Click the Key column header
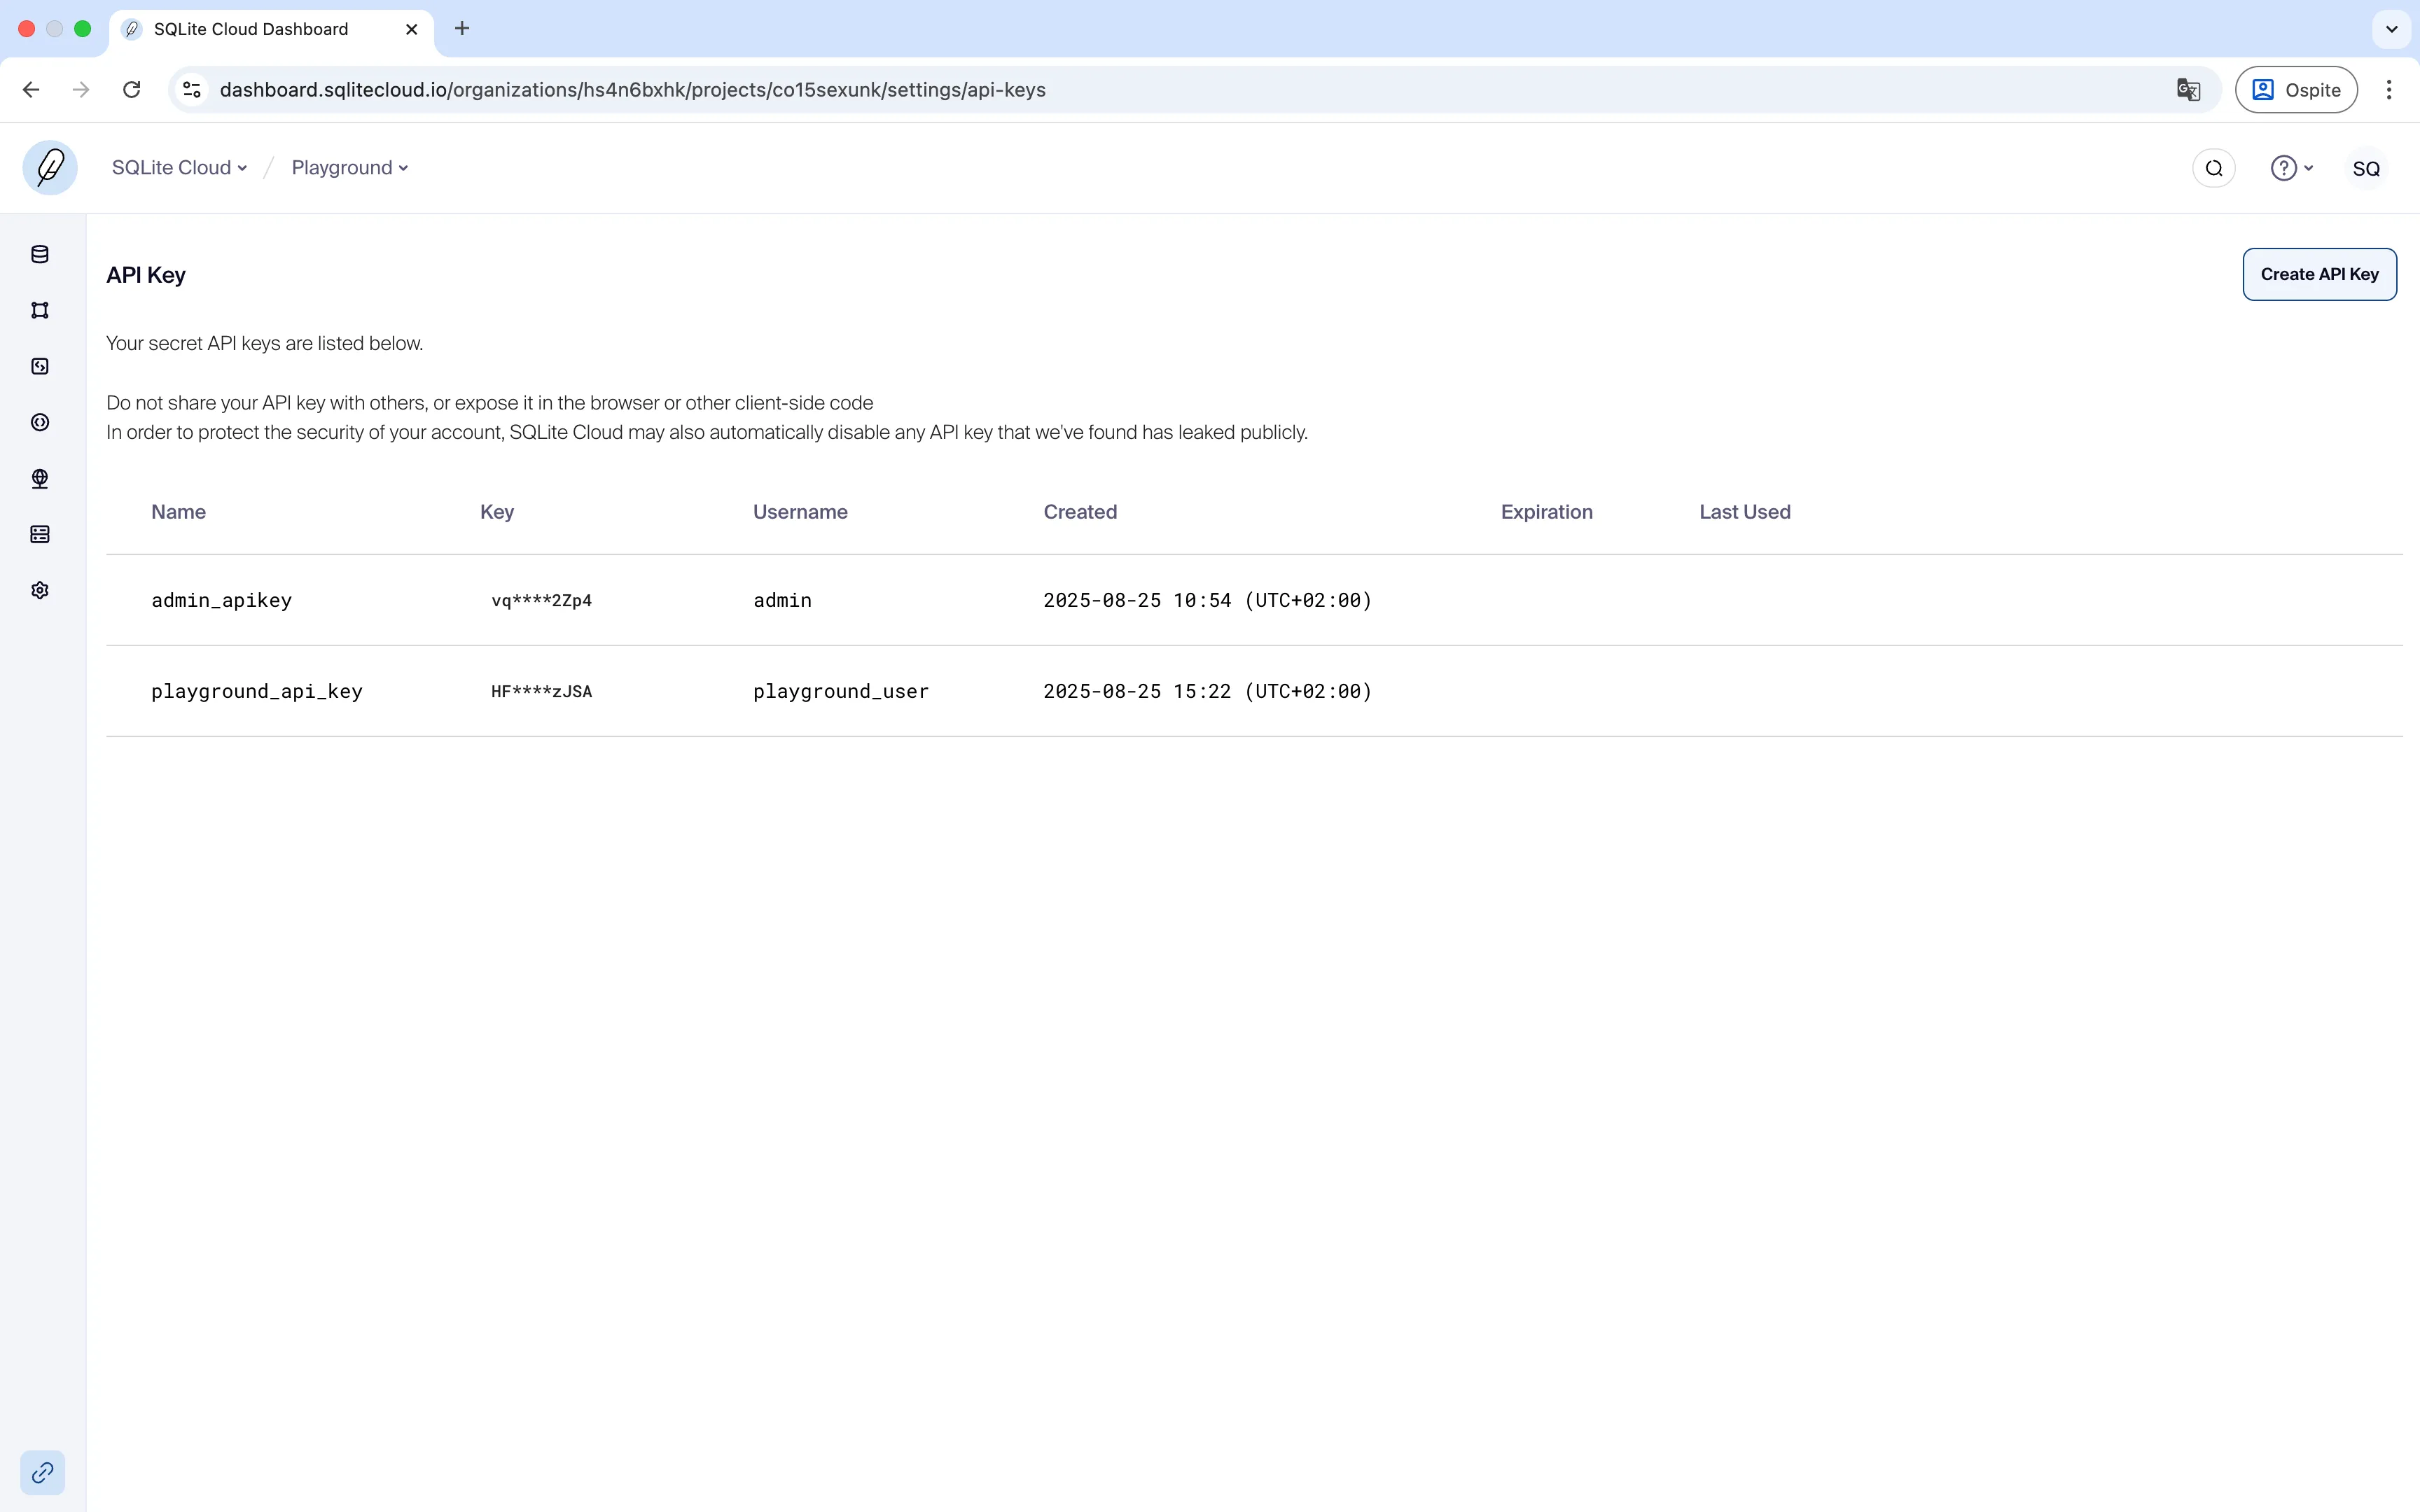This screenshot has width=2420, height=1512. point(497,512)
